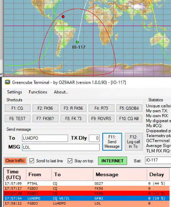Click the green IO-117 satellite marker

click(77, 42)
